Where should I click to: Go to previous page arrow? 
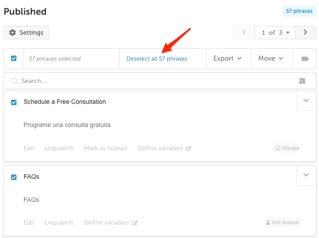tap(244, 33)
